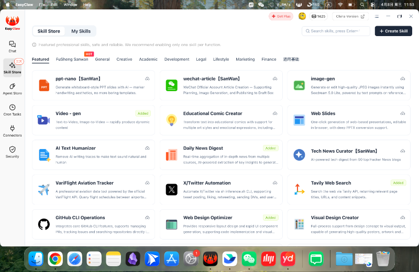This screenshot has height=272, width=419.
Task: Open Connectors in sidebar
Action: (x=12, y=131)
